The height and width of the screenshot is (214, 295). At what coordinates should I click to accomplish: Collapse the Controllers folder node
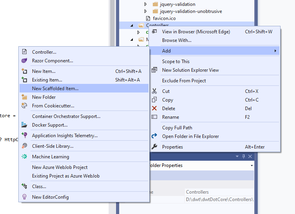tap(132, 25)
